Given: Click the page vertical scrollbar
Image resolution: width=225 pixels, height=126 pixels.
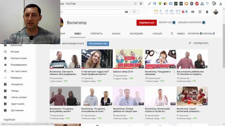Looking at the screenshot, I should (x=224, y=46).
